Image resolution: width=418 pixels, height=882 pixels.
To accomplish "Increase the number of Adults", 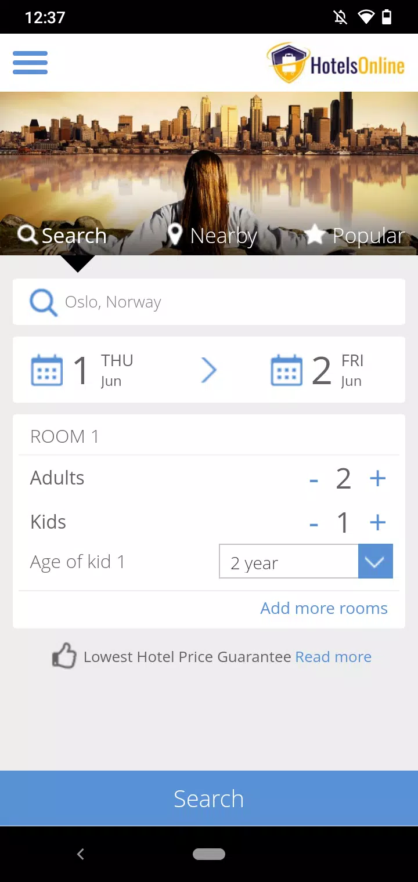I will tap(378, 479).
